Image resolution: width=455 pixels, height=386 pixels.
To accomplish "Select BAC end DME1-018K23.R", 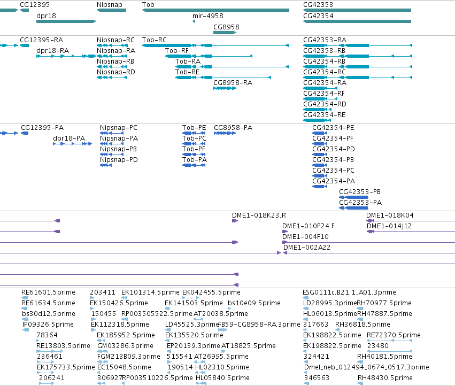I will [x=235, y=221].
